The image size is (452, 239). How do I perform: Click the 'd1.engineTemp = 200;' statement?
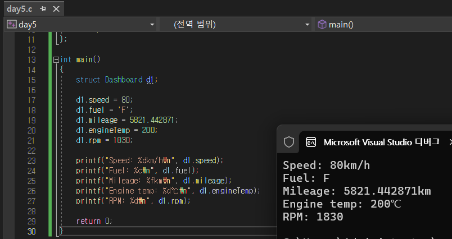point(117,130)
